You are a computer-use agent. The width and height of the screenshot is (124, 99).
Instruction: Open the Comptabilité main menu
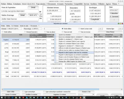(78, 4)
